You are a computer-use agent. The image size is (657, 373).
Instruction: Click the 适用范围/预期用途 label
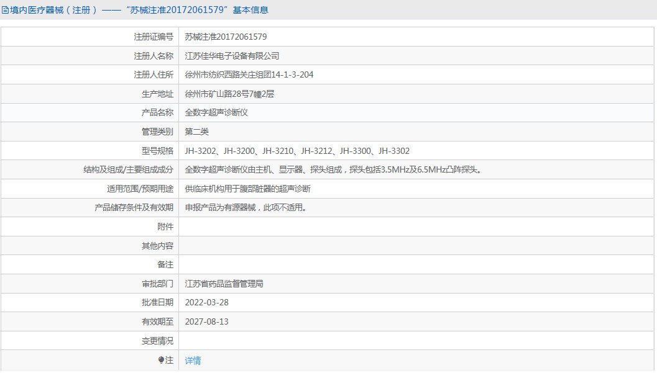[x=140, y=189]
